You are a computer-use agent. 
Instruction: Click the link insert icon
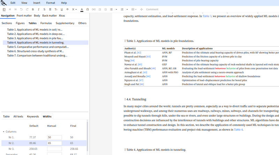[x=93, y=9]
